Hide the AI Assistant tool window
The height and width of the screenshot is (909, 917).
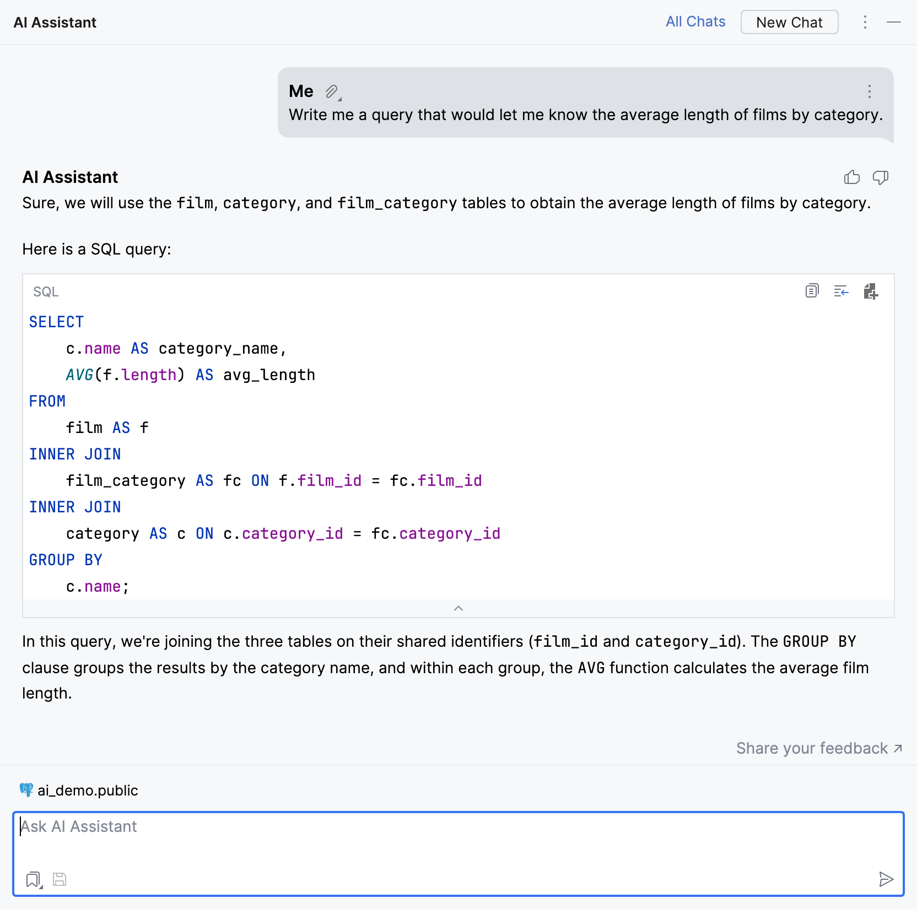[894, 22]
